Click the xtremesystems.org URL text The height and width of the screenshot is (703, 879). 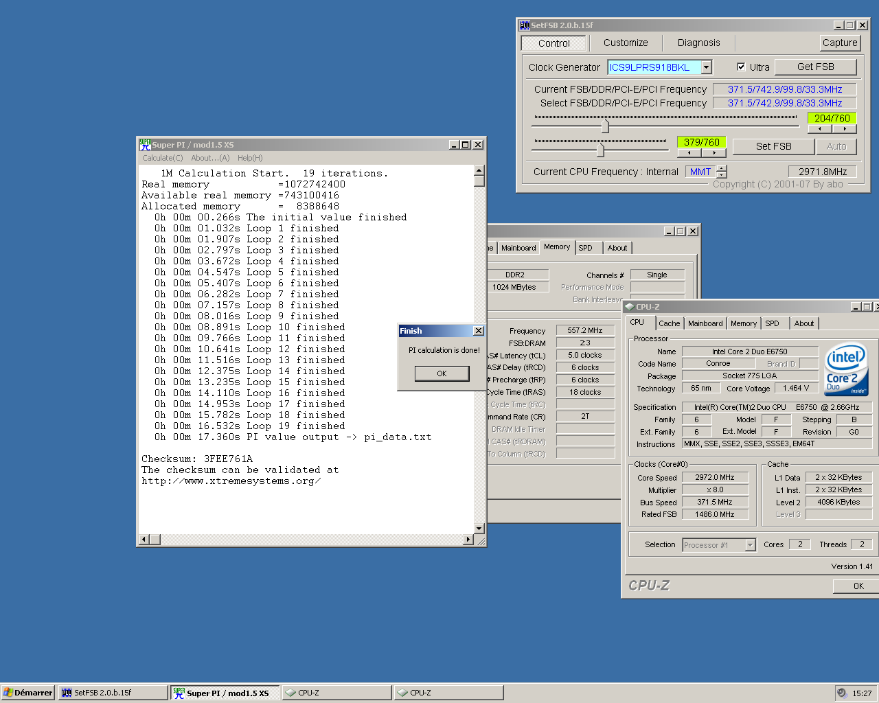point(231,481)
